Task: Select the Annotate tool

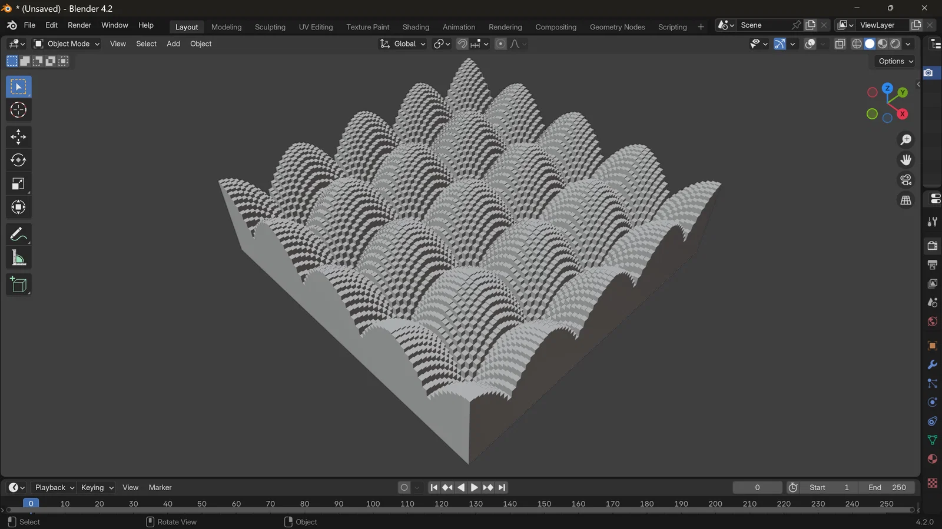Action: pos(18,234)
